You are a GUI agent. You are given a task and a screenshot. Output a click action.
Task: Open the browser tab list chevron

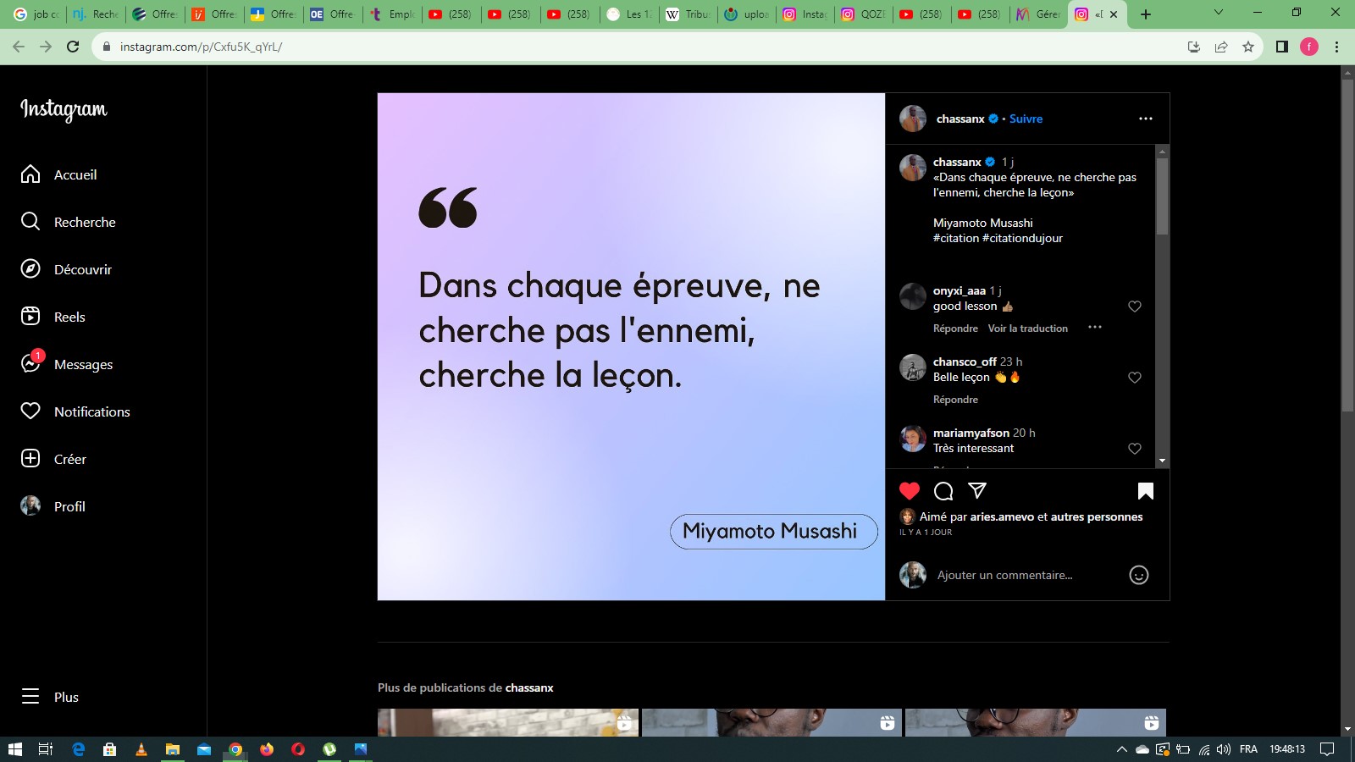(1218, 14)
